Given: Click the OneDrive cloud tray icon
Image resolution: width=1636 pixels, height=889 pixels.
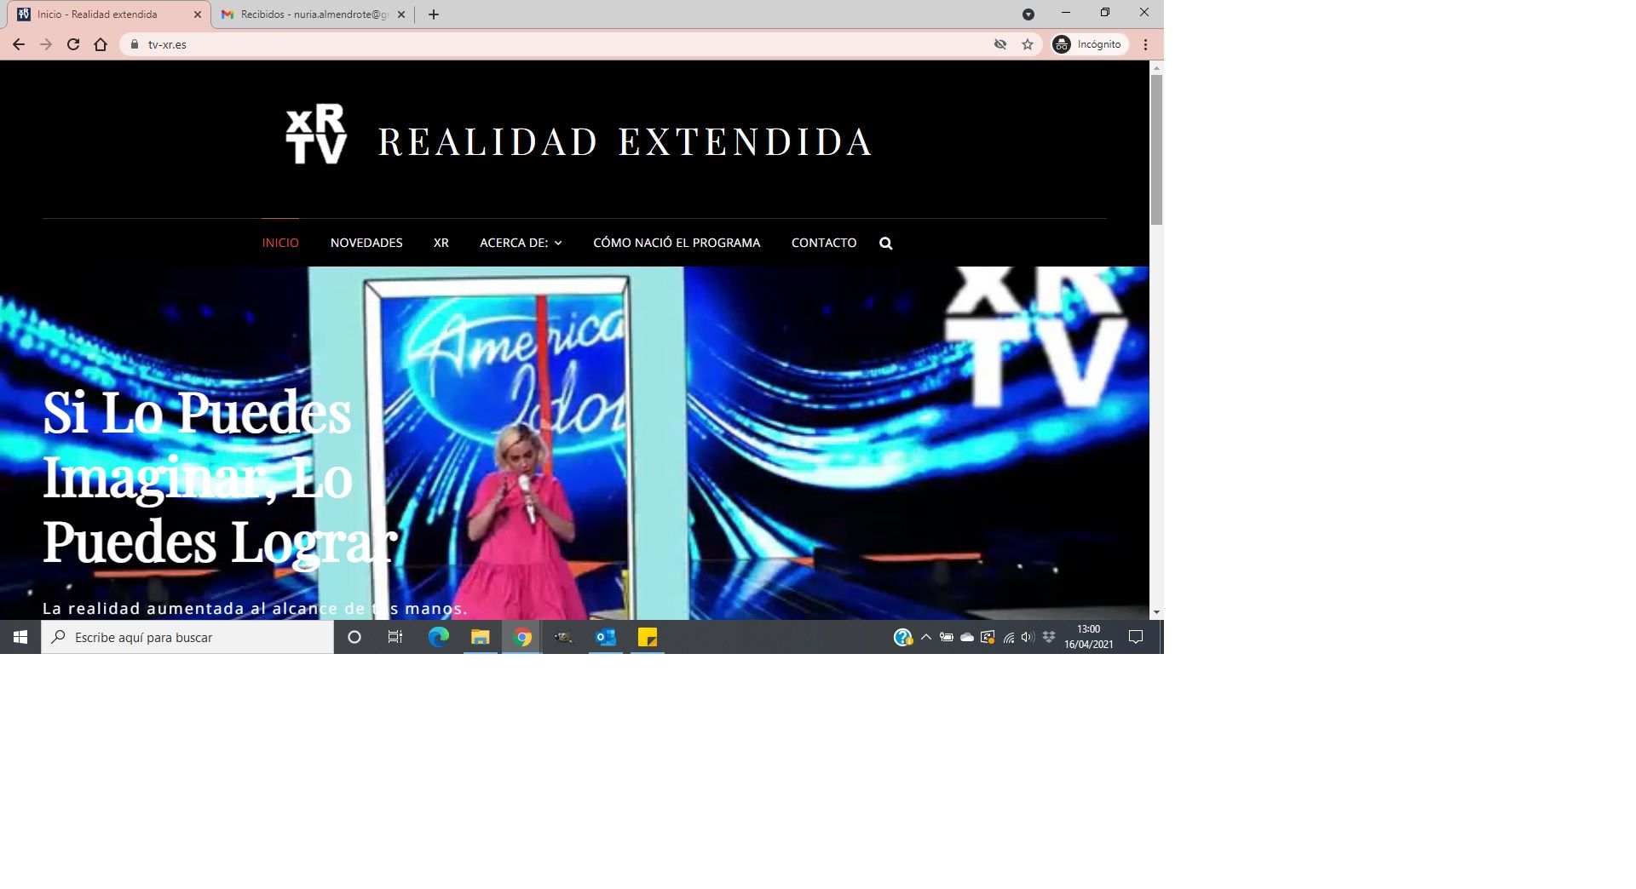Looking at the screenshot, I should [967, 637].
